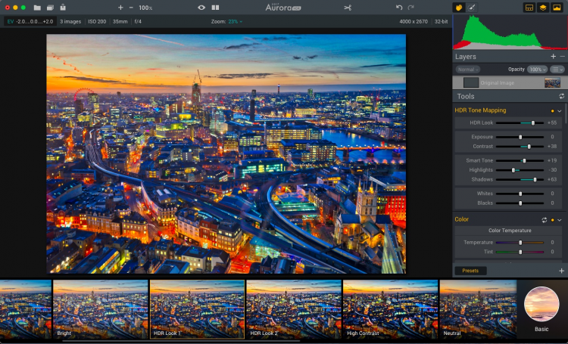Click the undo arrow
The width and height of the screenshot is (568, 344).
[399, 7]
